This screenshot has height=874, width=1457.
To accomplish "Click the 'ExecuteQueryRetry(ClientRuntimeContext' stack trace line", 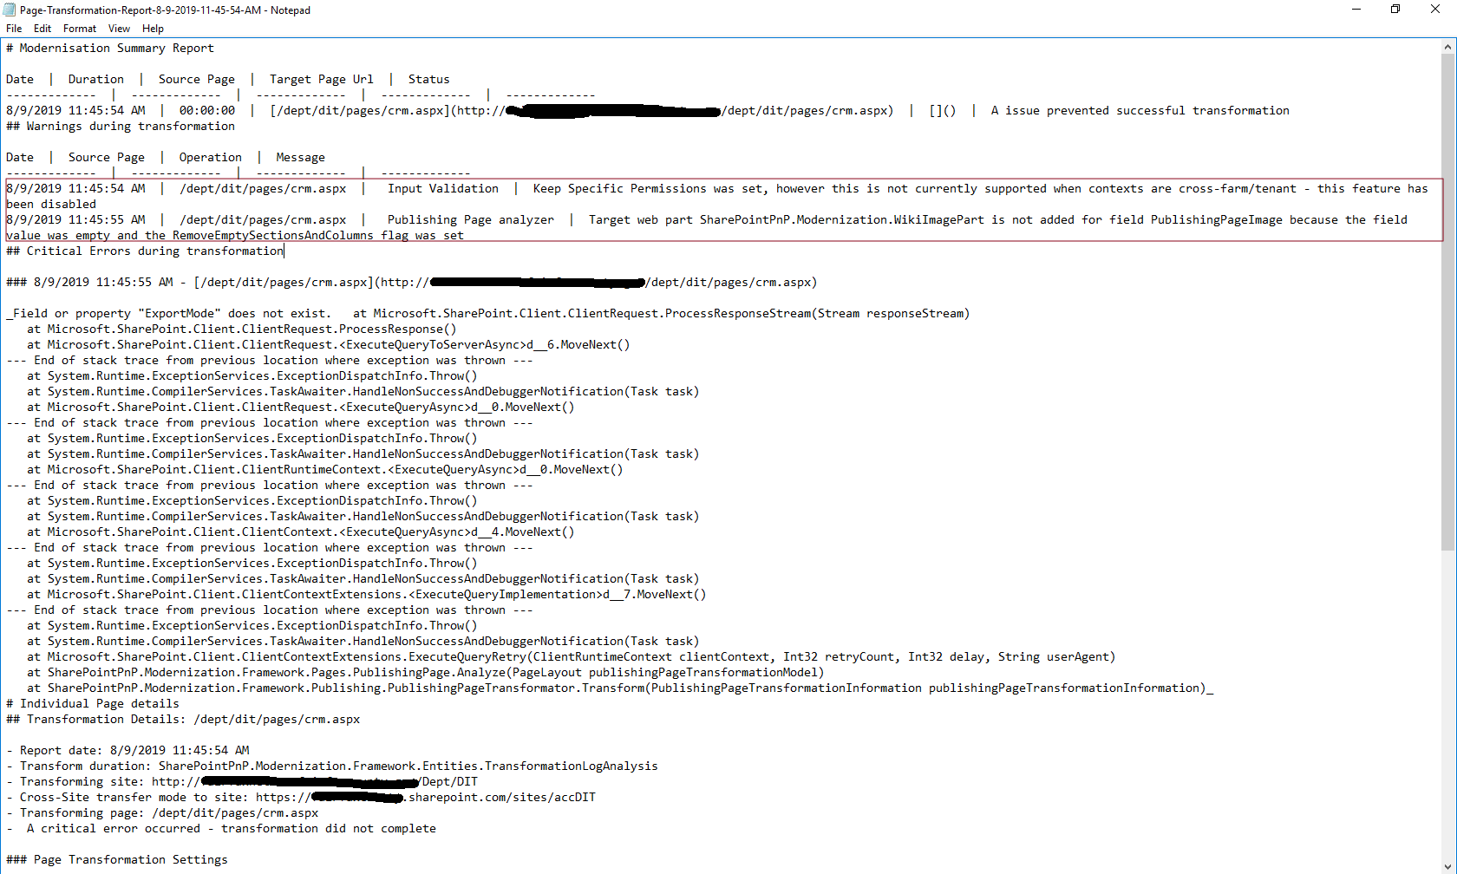I will [572, 657].
